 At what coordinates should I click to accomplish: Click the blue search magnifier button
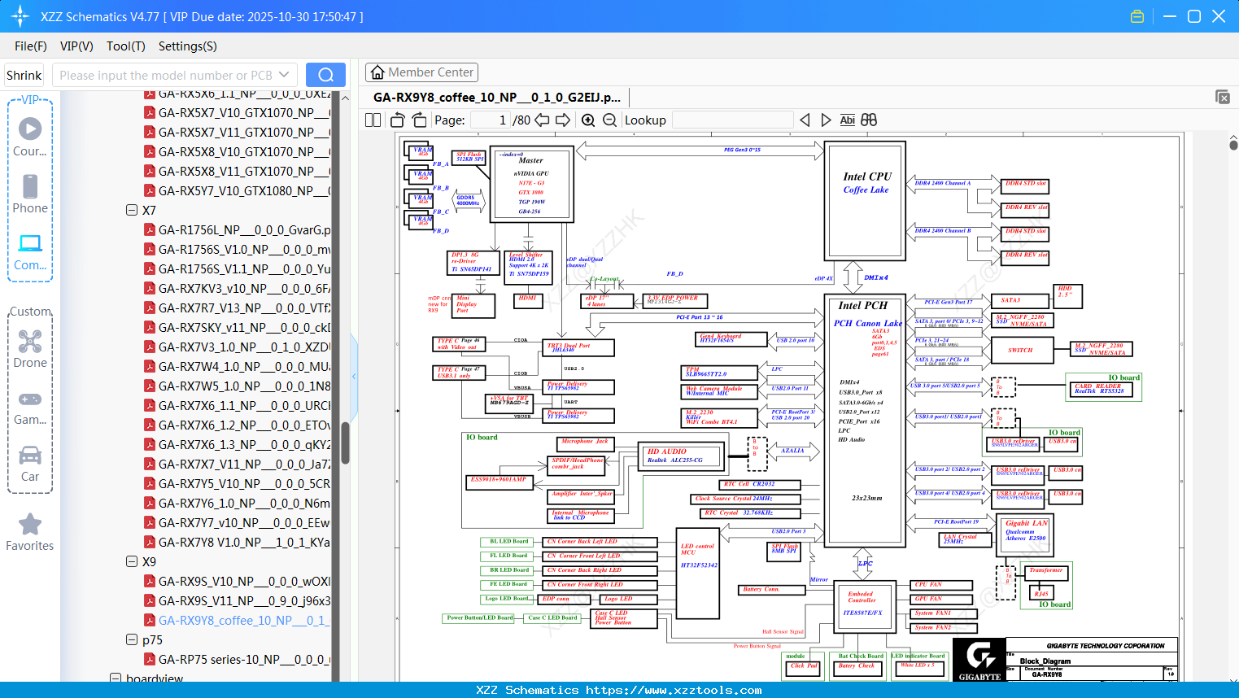coord(325,75)
